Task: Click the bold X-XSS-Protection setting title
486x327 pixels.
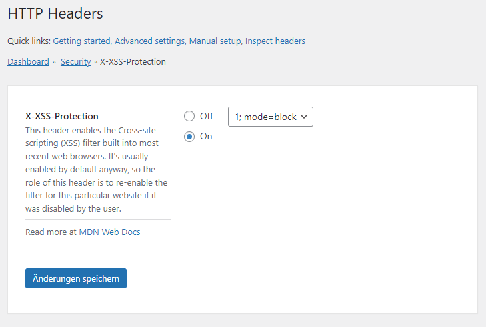Action: click(62, 116)
